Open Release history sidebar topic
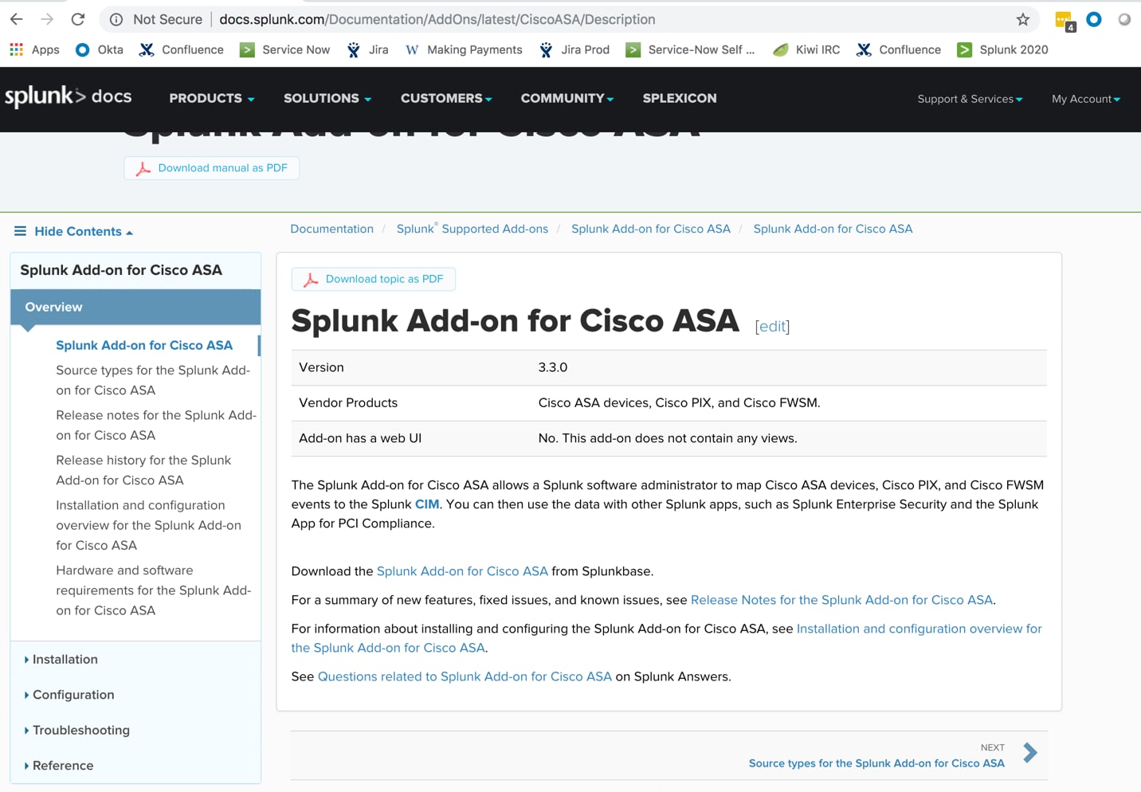The height and width of the screenshot is (792, 1141). [143, 470]
